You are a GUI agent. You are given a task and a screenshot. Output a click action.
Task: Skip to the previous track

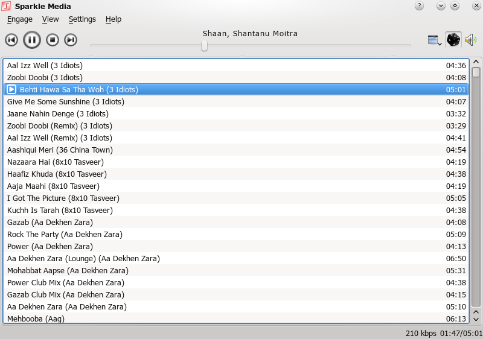point(11,40)
